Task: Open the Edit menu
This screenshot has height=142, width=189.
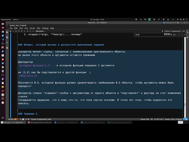Action: tap(16, 28)
